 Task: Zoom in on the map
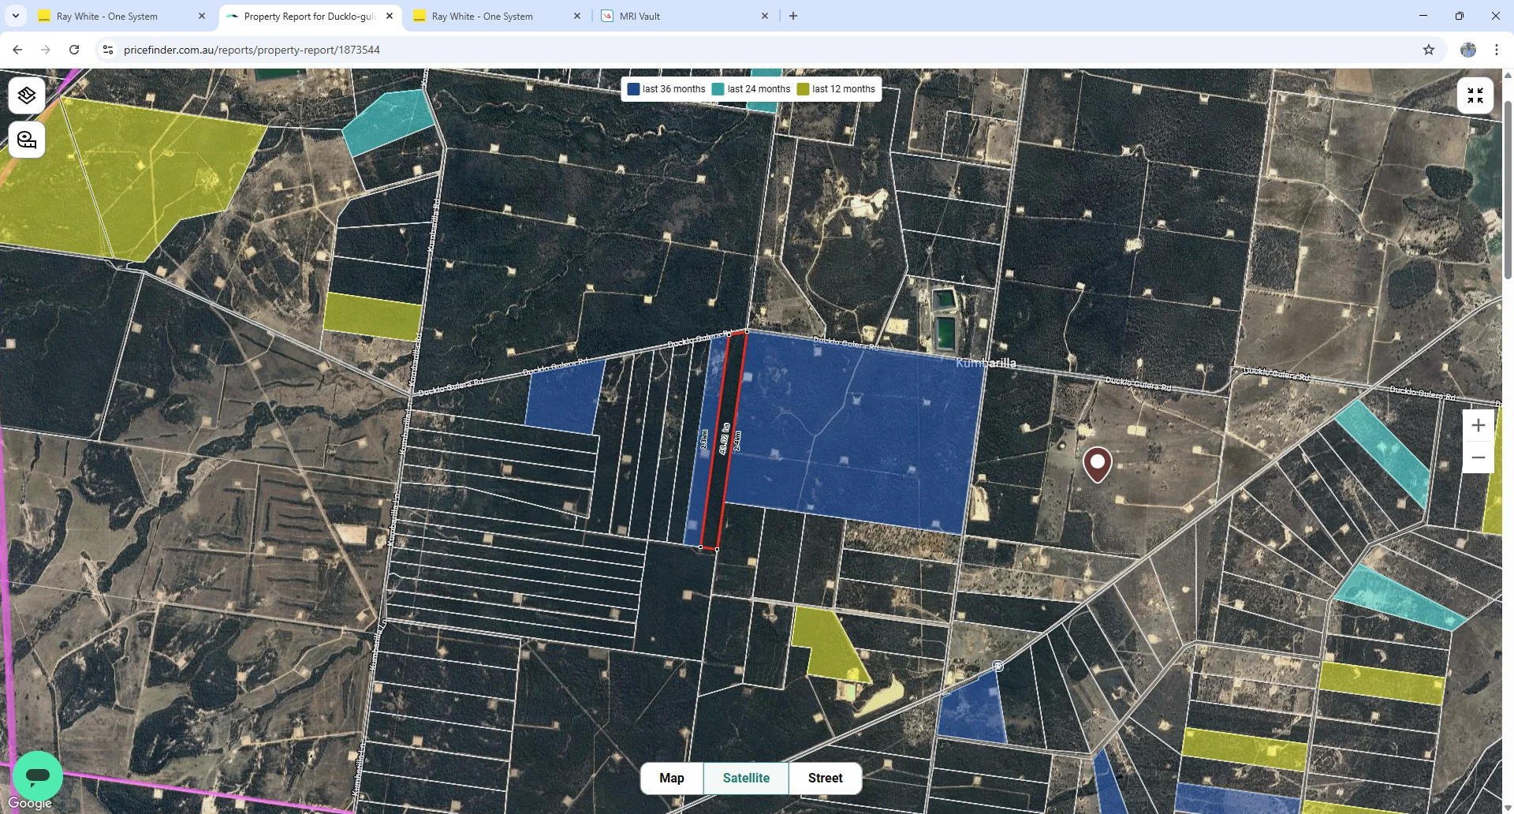(x=1479, y=424)
